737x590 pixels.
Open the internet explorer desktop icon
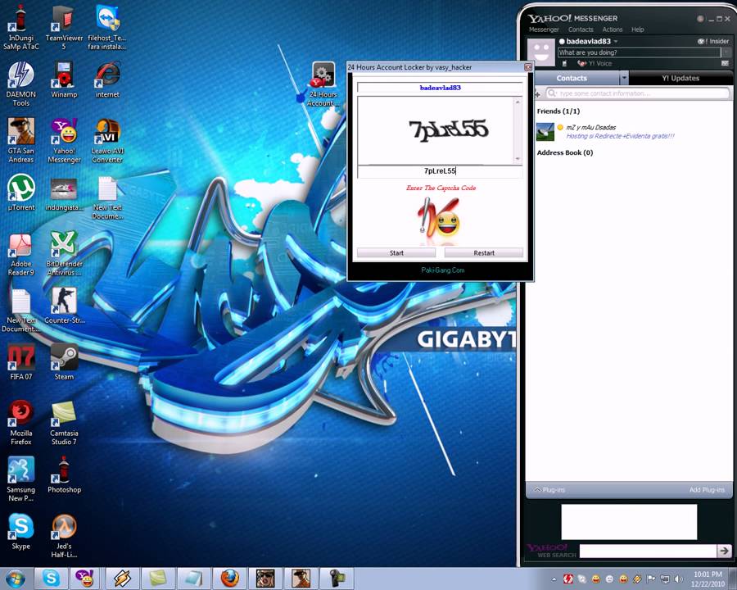coord(107,80)
